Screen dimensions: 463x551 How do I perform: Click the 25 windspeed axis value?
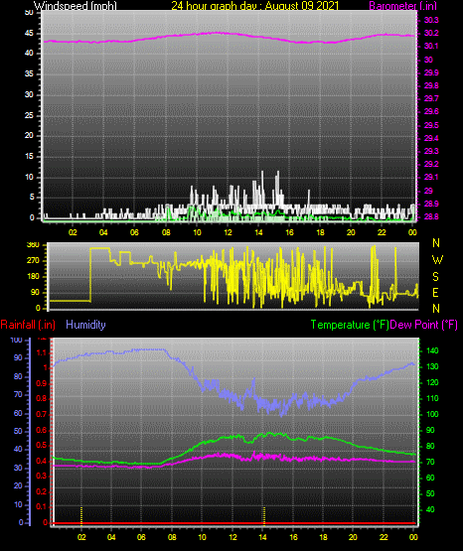tap(29, 115)
